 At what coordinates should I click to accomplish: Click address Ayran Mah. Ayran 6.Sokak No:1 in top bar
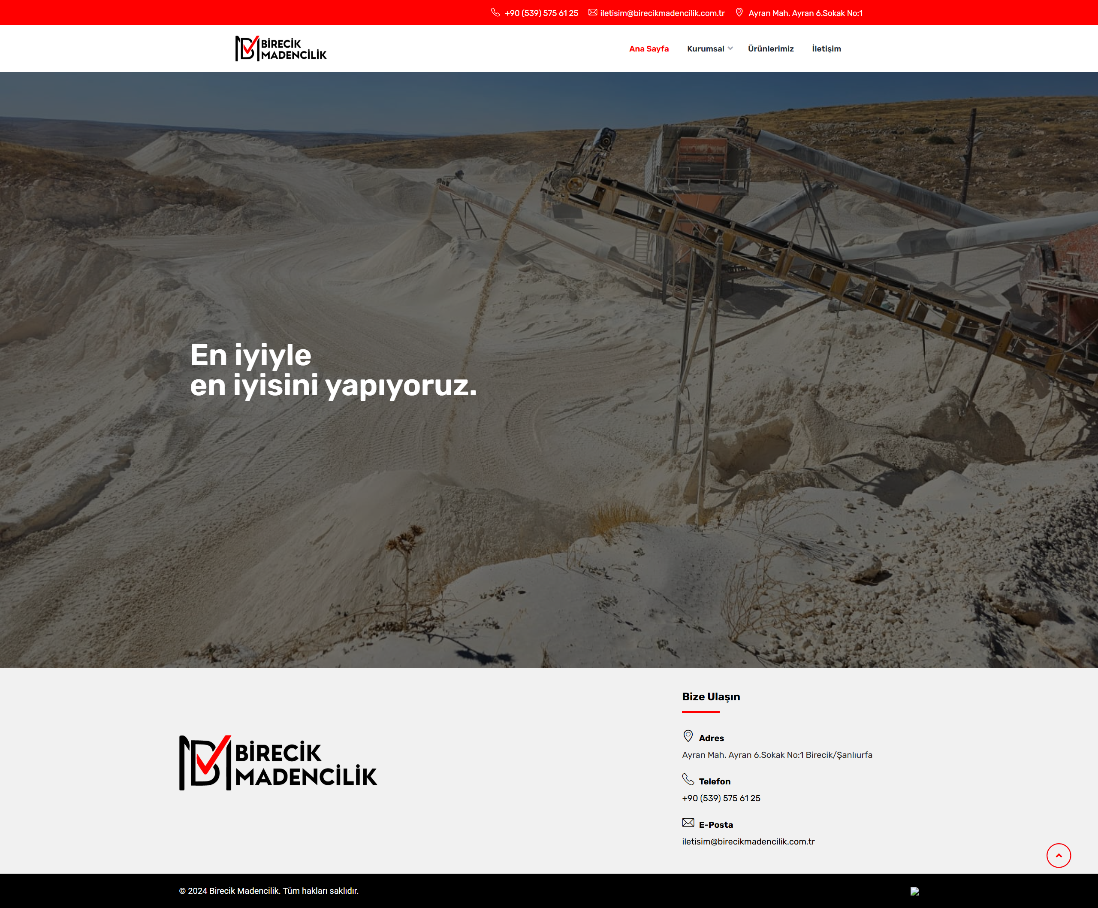805,13
